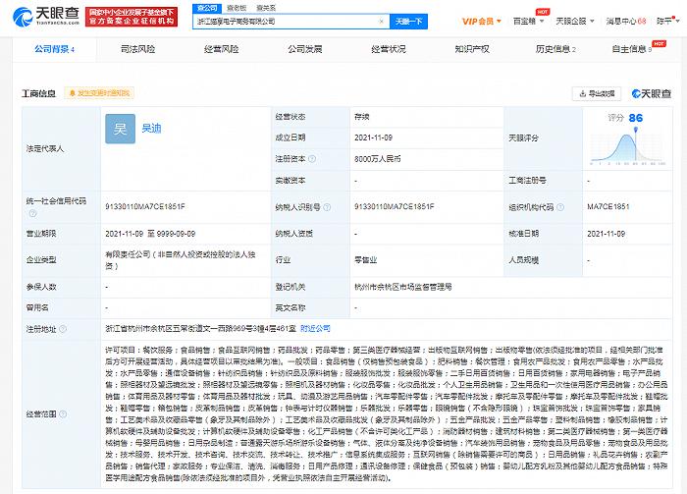Open the 吴迪 legal representative link
687x494 pixels.
151,129
